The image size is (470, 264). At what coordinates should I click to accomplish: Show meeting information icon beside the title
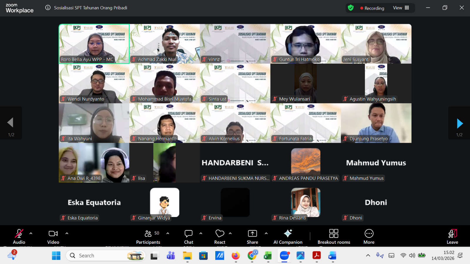click(x=48, y=8)
